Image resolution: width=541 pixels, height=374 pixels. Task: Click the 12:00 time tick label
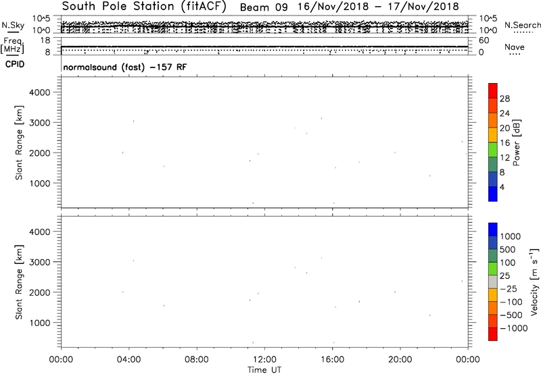click(x=264, y=360)
